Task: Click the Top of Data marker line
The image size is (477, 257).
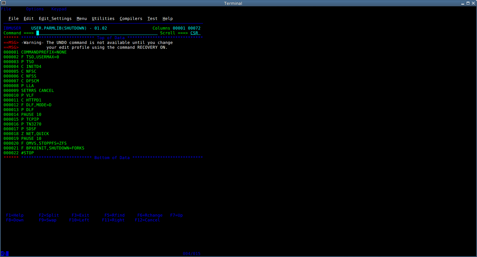Action: click(103, 38)
